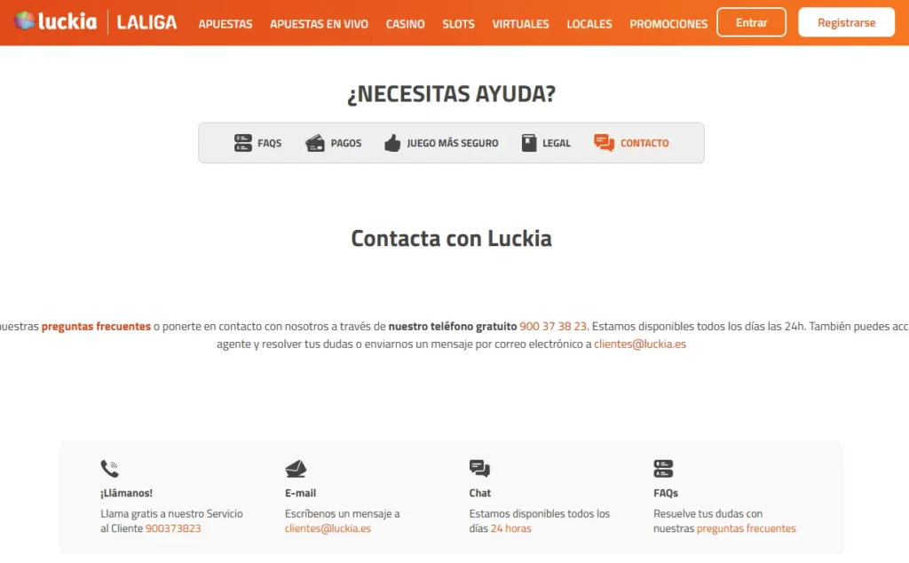Click the ¿NECESITAS AYUDA? heading
The height and width of the screenshot is (563, 909).
[x=451, y=93]
